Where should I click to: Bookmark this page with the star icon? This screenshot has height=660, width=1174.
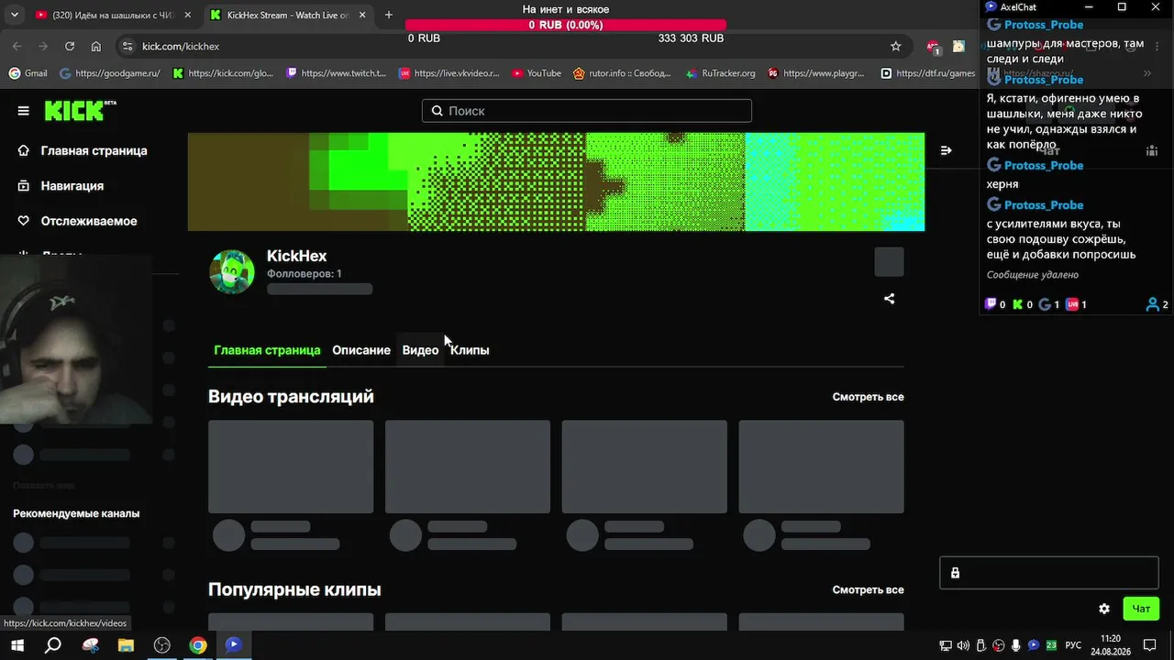point(895,46)
